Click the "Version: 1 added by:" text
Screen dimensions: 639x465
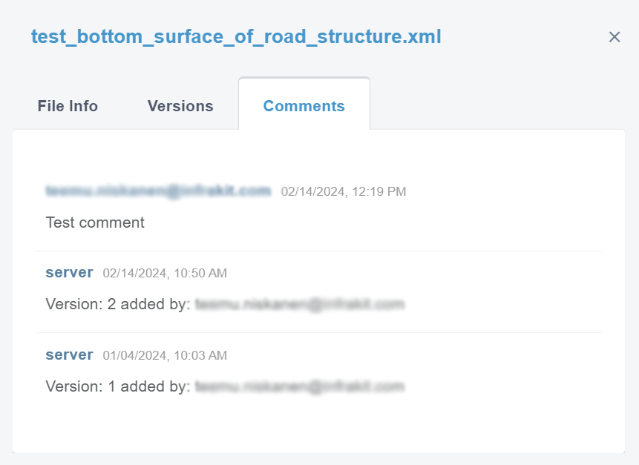(x=118, y=386)
